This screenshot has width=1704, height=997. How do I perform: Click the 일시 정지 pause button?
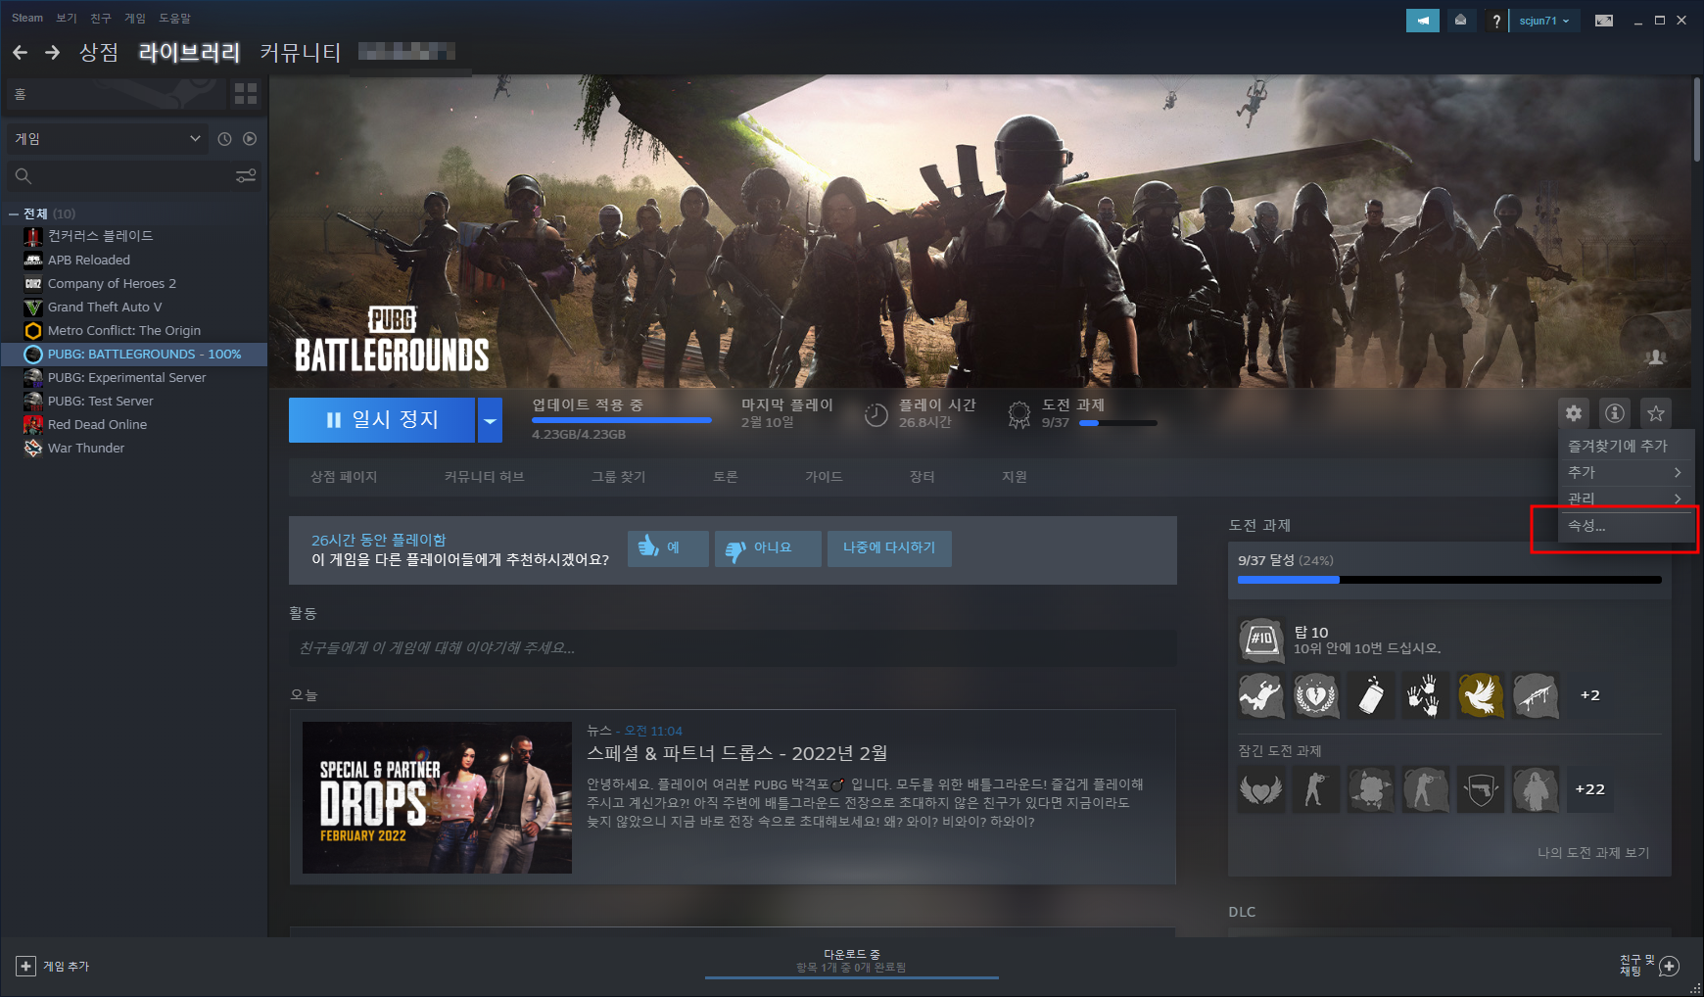tap(382, 420)
